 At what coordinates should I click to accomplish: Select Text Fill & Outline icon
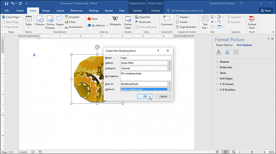[218, 52]
